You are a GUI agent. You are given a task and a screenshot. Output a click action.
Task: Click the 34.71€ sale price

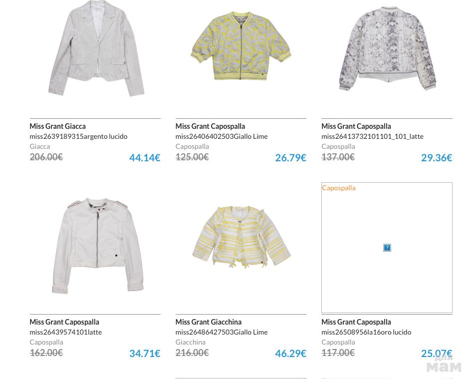coord(145,353)
